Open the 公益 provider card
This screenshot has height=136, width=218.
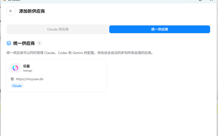click(x=57, y=75)
